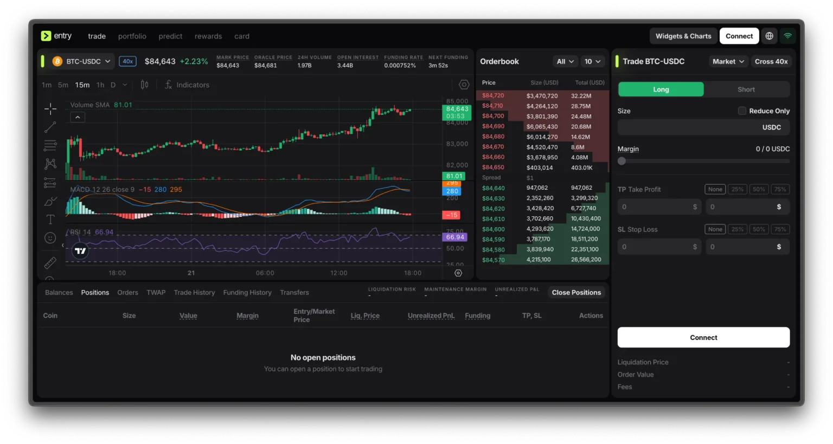The image size is (833, 444).
Task: Open the orderbook All filter dropdown
Action: pyautogui.click(x=565, y=61)
